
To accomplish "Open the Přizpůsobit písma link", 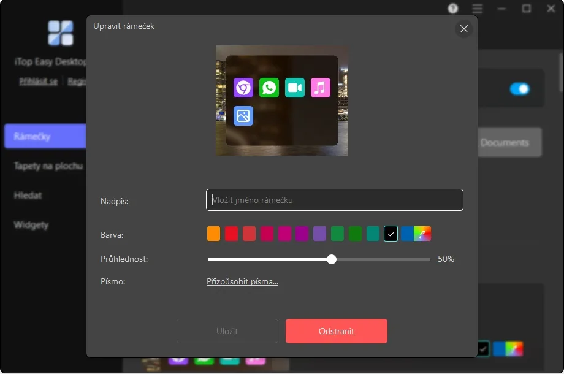I will (x=242, y=282).
